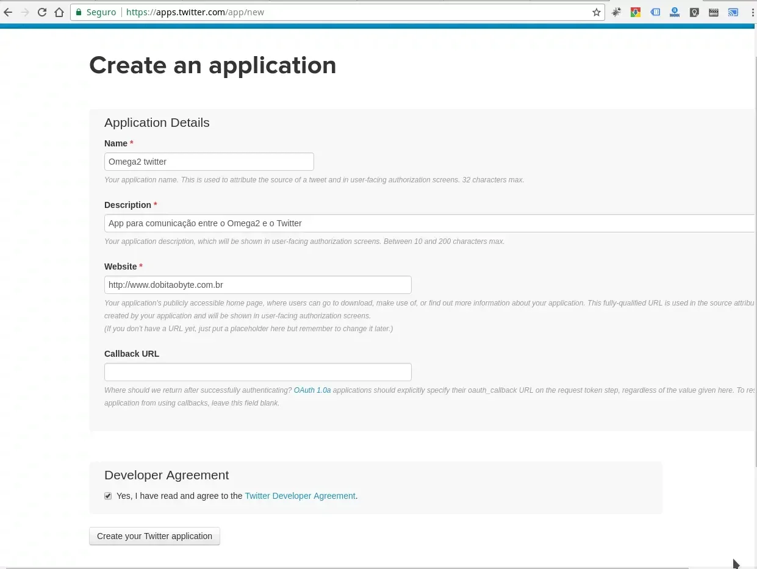Image resolution: width=757 pixels, height=569 pixels.
Task: Bookmark this page with the star
Action: [x=597, y=12]
